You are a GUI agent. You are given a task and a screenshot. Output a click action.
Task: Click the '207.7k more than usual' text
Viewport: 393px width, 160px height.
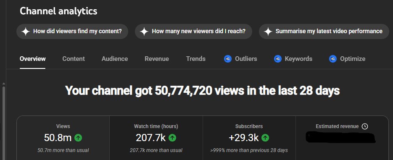click(x=156, y=150)
